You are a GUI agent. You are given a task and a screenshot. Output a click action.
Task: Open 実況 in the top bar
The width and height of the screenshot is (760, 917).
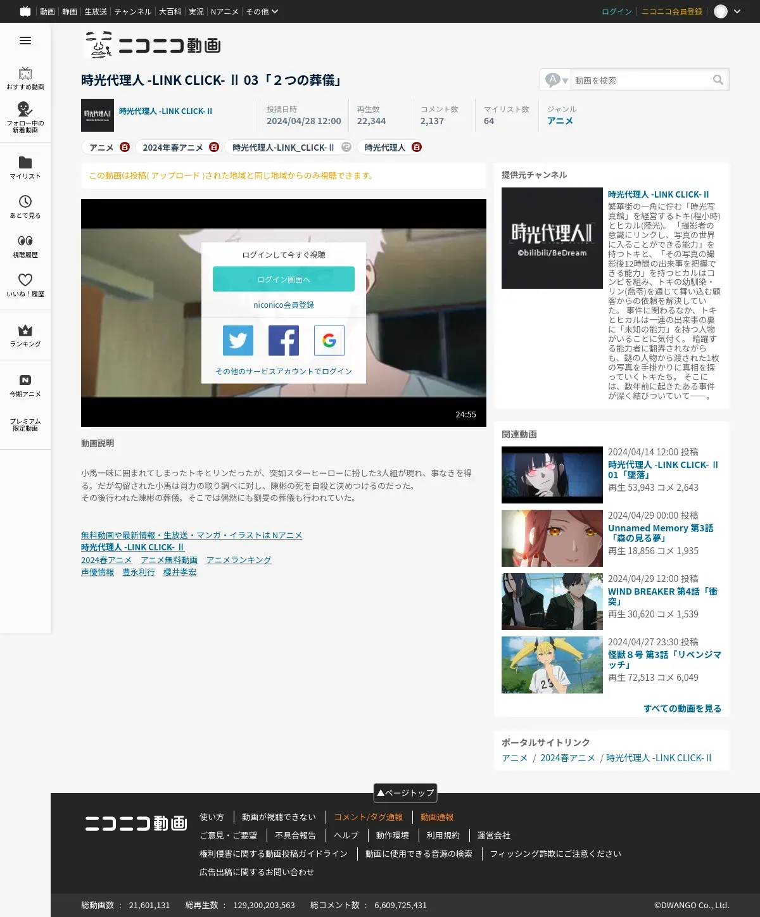click(x=196, y=11)
